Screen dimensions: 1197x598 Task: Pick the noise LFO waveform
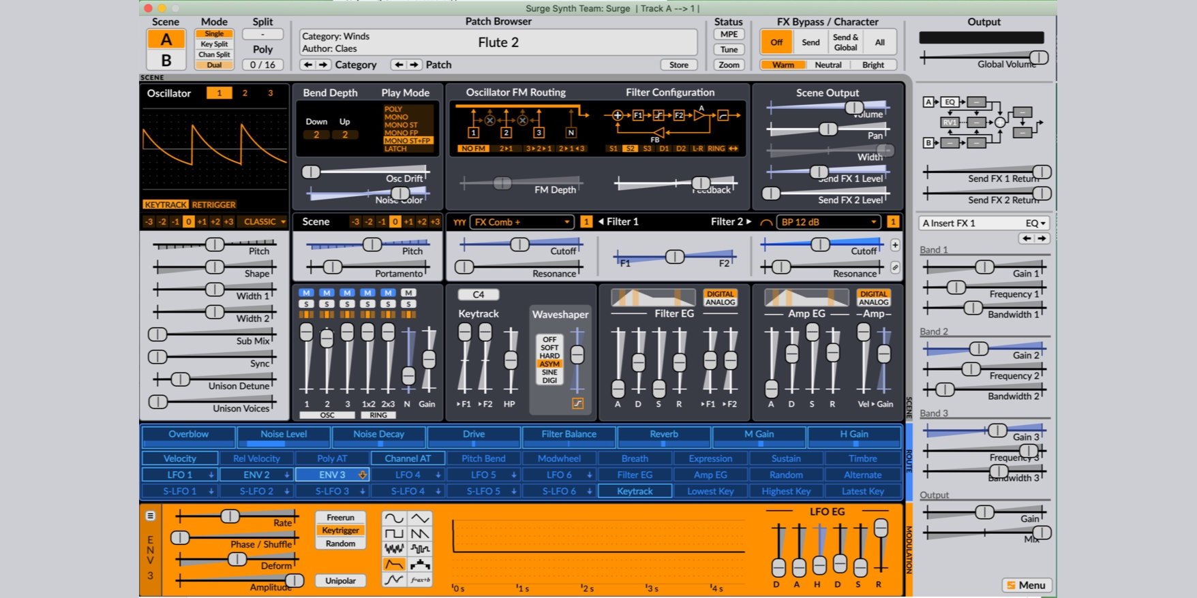394,549
